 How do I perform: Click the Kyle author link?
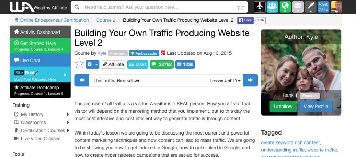[x=102, y=53]
